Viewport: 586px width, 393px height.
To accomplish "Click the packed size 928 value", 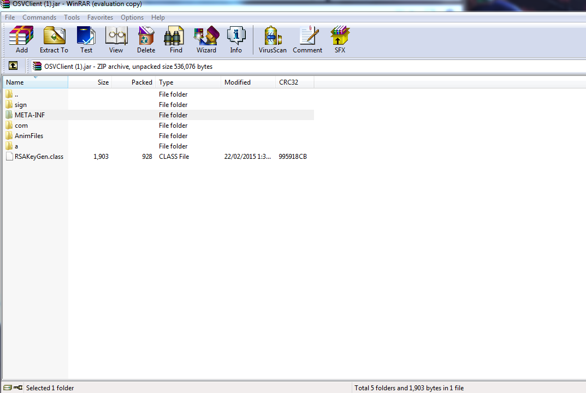I will (x=147, y=157).
